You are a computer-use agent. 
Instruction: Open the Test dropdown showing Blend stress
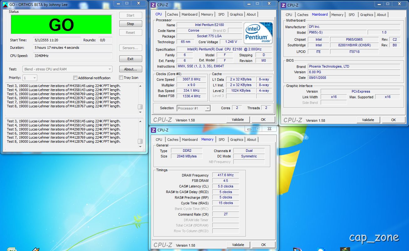pos(67,69)
